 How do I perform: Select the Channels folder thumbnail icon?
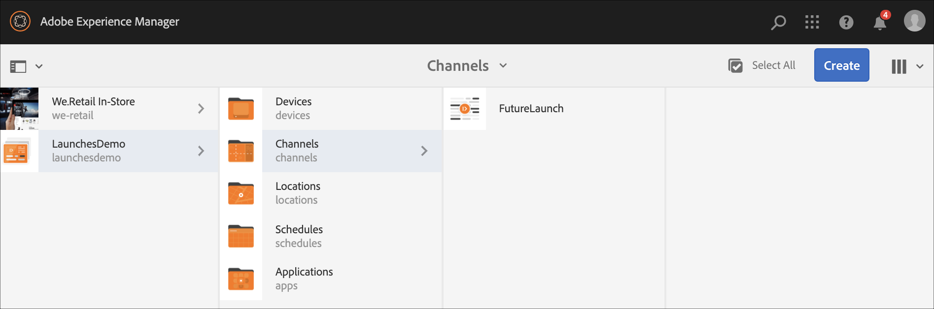(x=241, y=151)
